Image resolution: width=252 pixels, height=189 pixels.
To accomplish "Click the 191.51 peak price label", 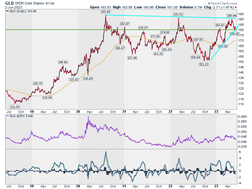I will [178, 15].
